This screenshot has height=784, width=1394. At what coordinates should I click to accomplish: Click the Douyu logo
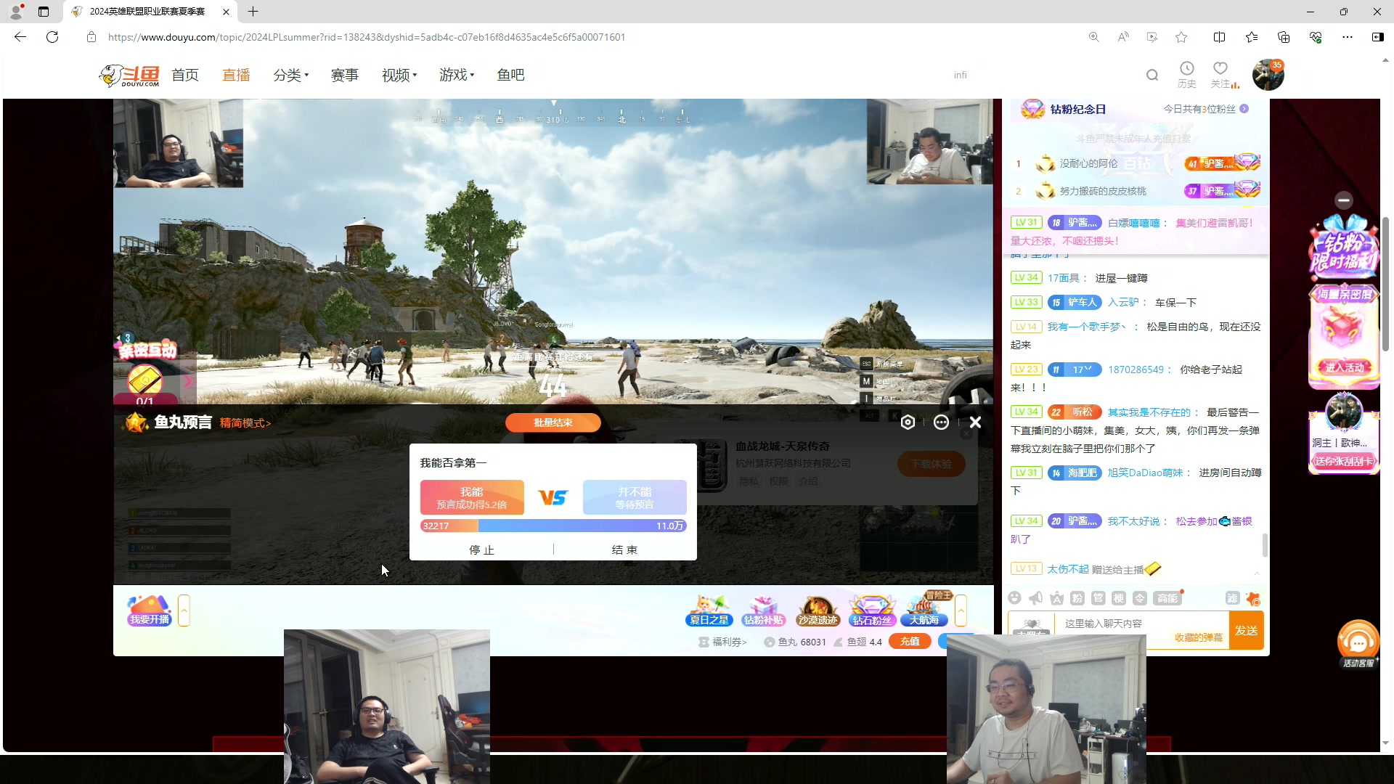(x=130, y=75)
